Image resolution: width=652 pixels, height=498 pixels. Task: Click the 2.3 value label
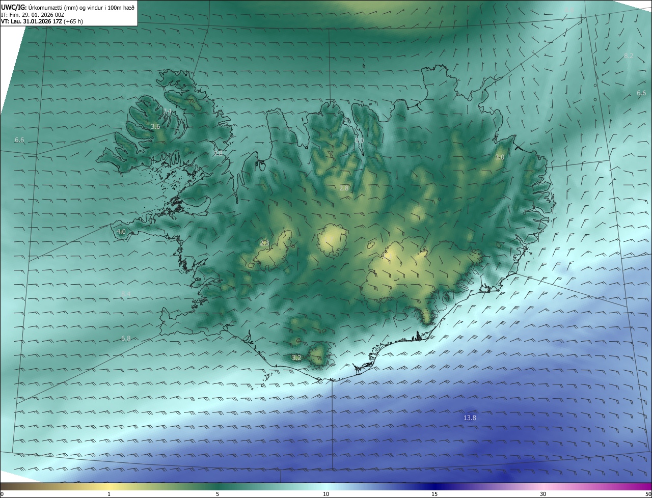264,243
